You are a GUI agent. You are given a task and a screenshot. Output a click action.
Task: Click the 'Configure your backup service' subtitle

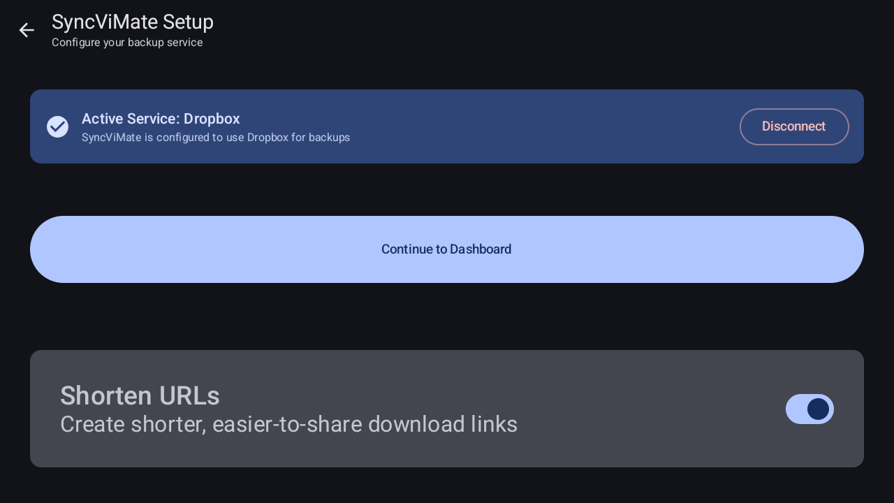[127, 43]
